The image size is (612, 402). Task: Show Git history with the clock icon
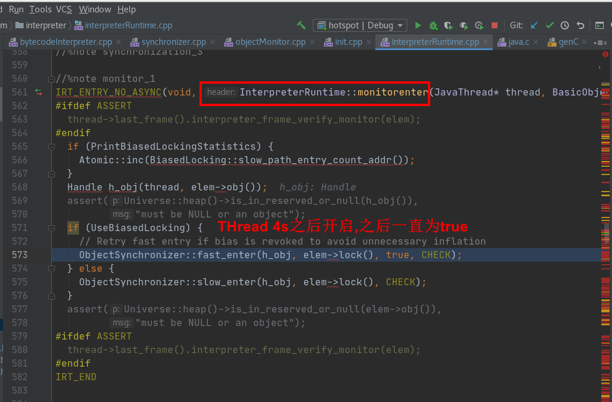[x=565, y=25]
